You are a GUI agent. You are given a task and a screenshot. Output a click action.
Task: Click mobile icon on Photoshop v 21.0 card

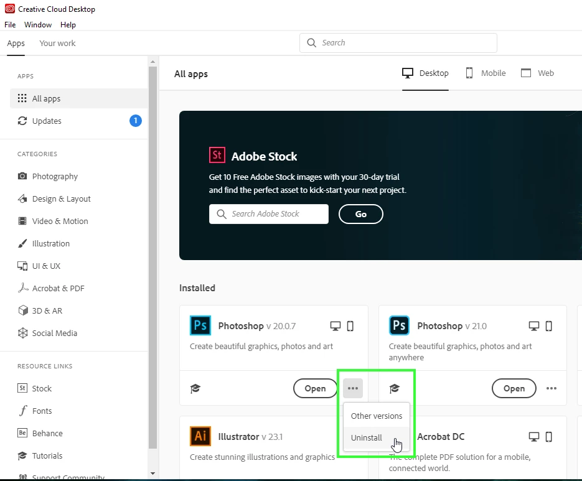[549, 326]
